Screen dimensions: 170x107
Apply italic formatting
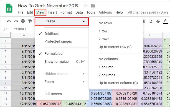pos(151,21)
